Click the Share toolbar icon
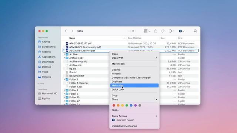 pyautogui.click(x=156, y=31)
